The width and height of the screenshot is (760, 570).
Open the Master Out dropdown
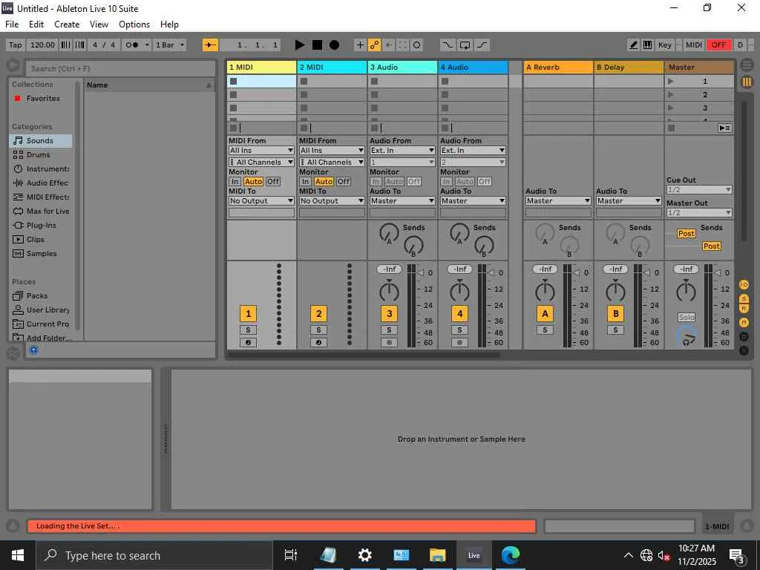pyautogui.click(x=699, y=213)
